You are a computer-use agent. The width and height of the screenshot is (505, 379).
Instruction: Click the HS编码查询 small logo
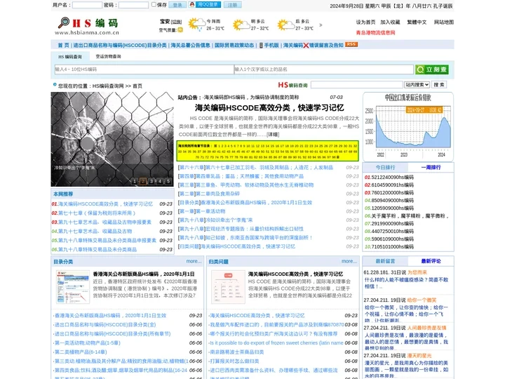click(292, 85)
